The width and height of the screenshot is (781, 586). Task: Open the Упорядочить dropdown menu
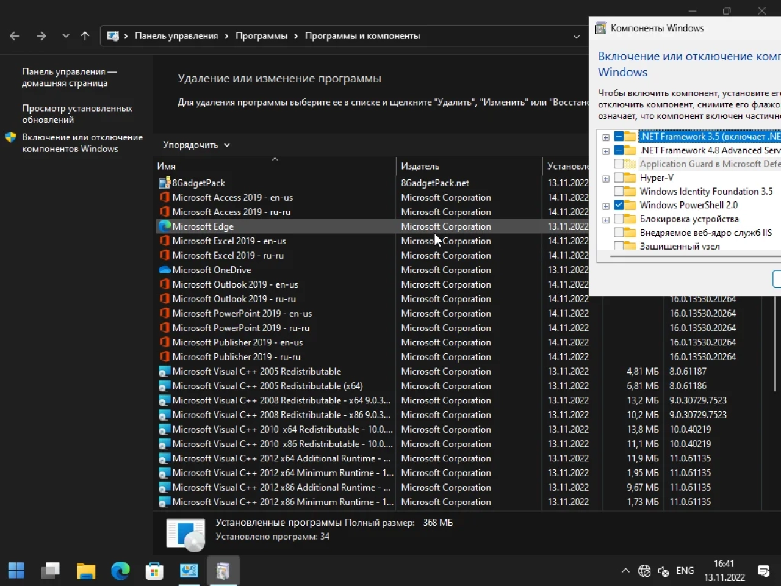[x=196, y=145]
